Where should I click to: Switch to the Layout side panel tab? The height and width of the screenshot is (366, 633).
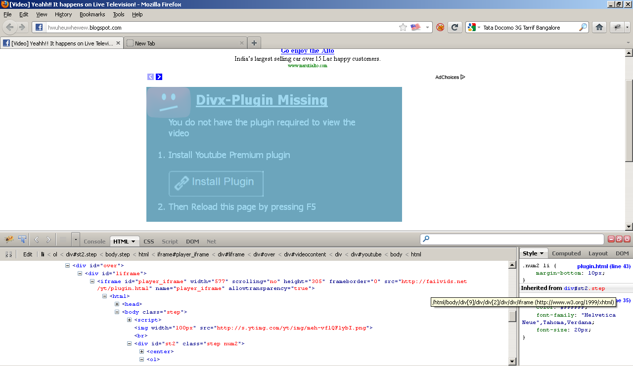click(x=598, y=253)
